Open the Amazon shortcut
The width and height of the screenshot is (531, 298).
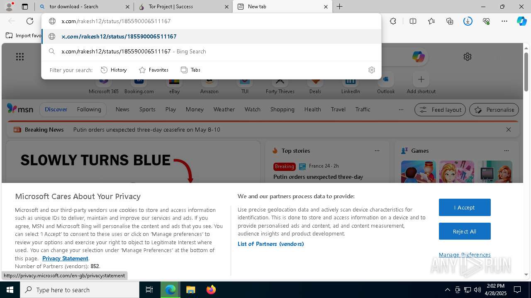pyautogui.click(x=209, y=85)
